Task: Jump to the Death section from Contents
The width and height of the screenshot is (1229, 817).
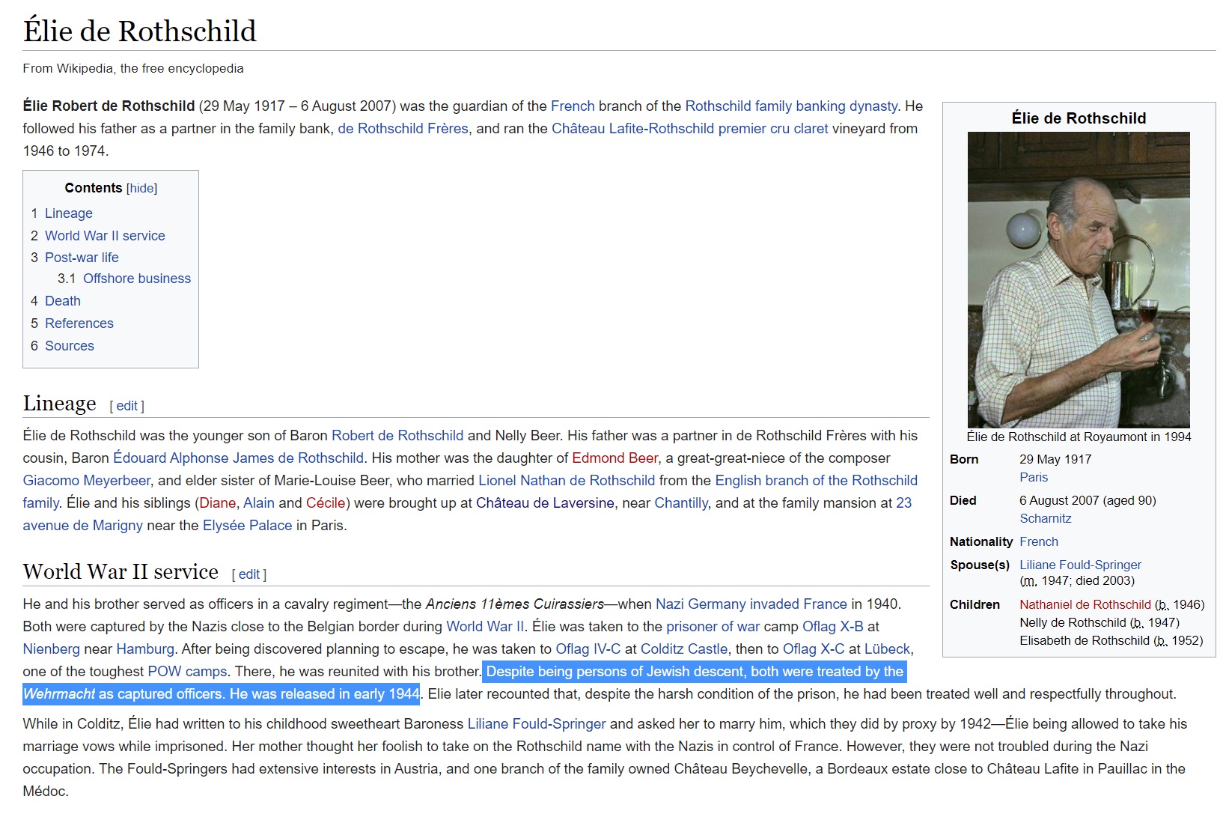Action: (63, 301)
